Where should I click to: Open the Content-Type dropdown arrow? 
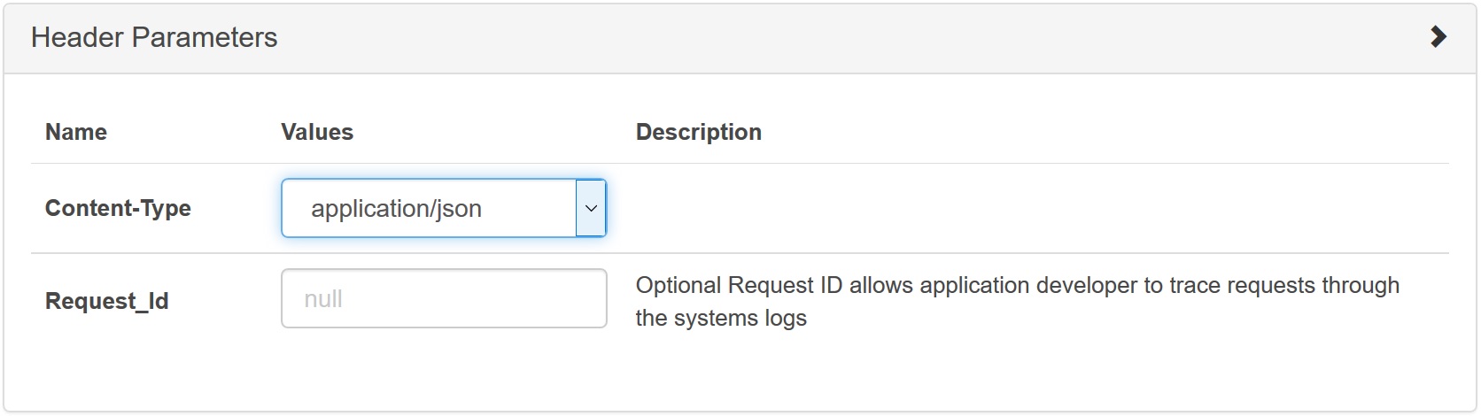591,208
